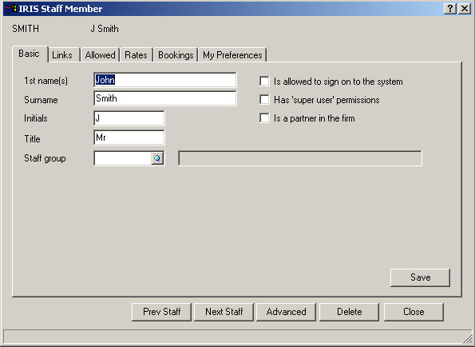The width and height of the screenshot is (475, 347).
Task: Open the Advanced options button
Action: [286, 312]
